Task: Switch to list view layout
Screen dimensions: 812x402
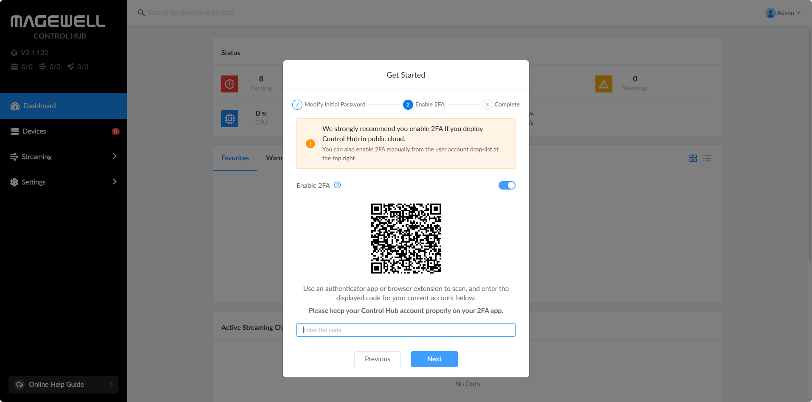Action: 707,158
